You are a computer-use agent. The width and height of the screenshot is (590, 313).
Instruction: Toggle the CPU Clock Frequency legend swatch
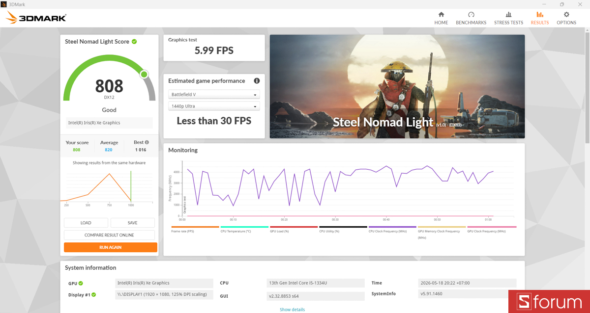point(392,227)
